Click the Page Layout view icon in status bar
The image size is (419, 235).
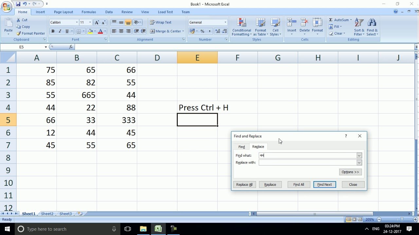(x=355, y=220)
